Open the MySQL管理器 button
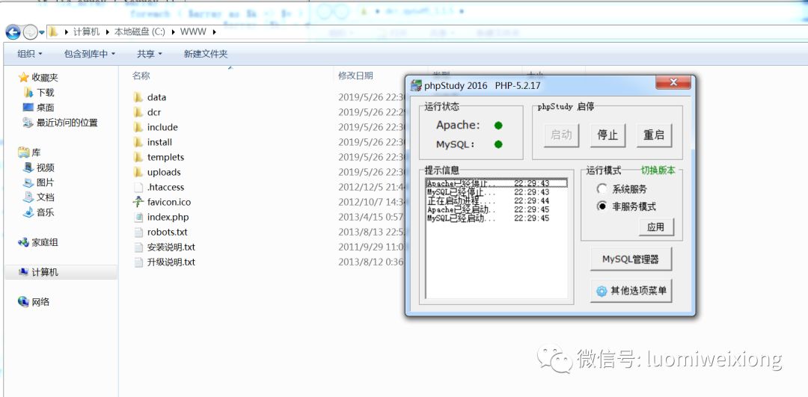The image size is (808, 397). coord(631,259)
